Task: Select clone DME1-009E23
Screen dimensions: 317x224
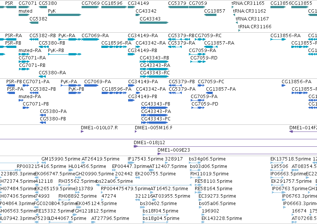Action: pos(237,154)
